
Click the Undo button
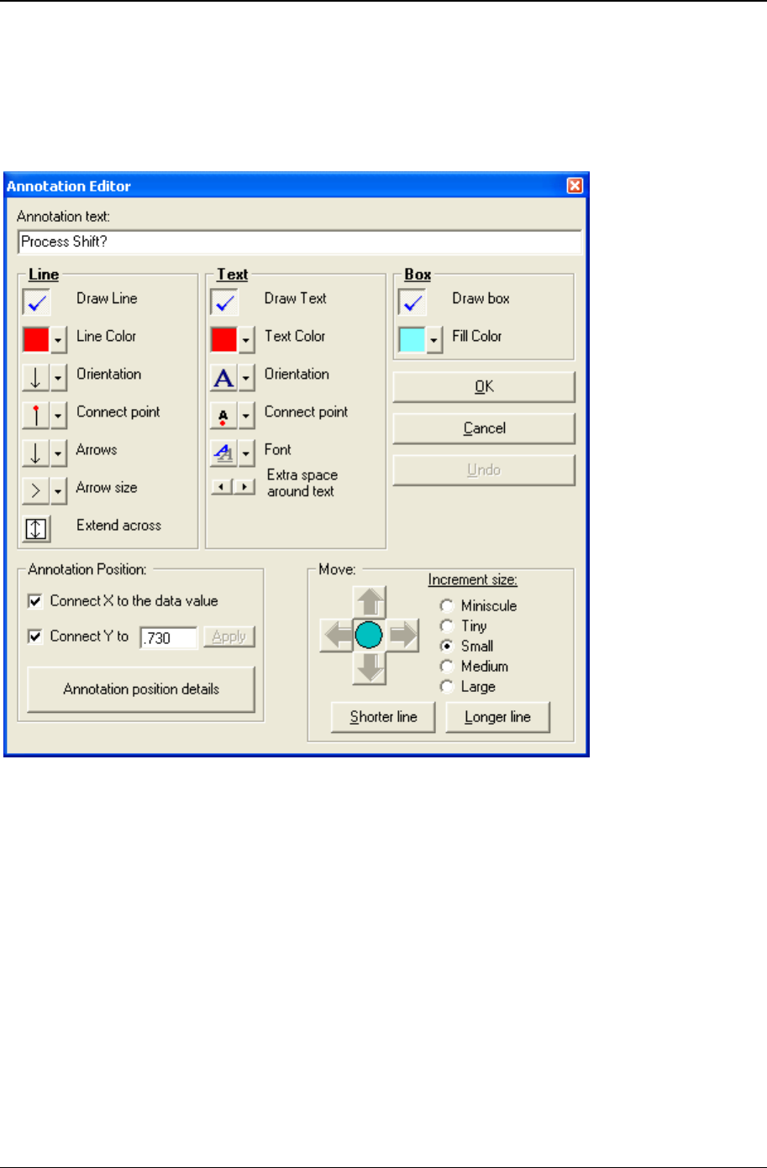[x=484, y=470]
